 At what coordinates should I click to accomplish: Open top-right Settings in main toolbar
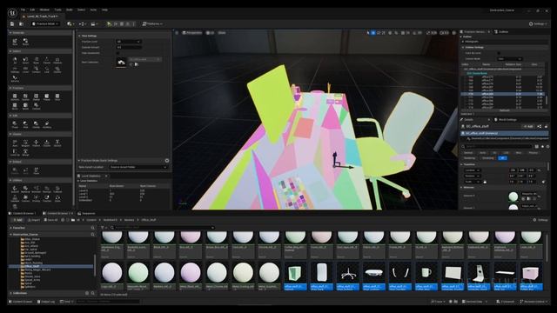pos(537,23)
